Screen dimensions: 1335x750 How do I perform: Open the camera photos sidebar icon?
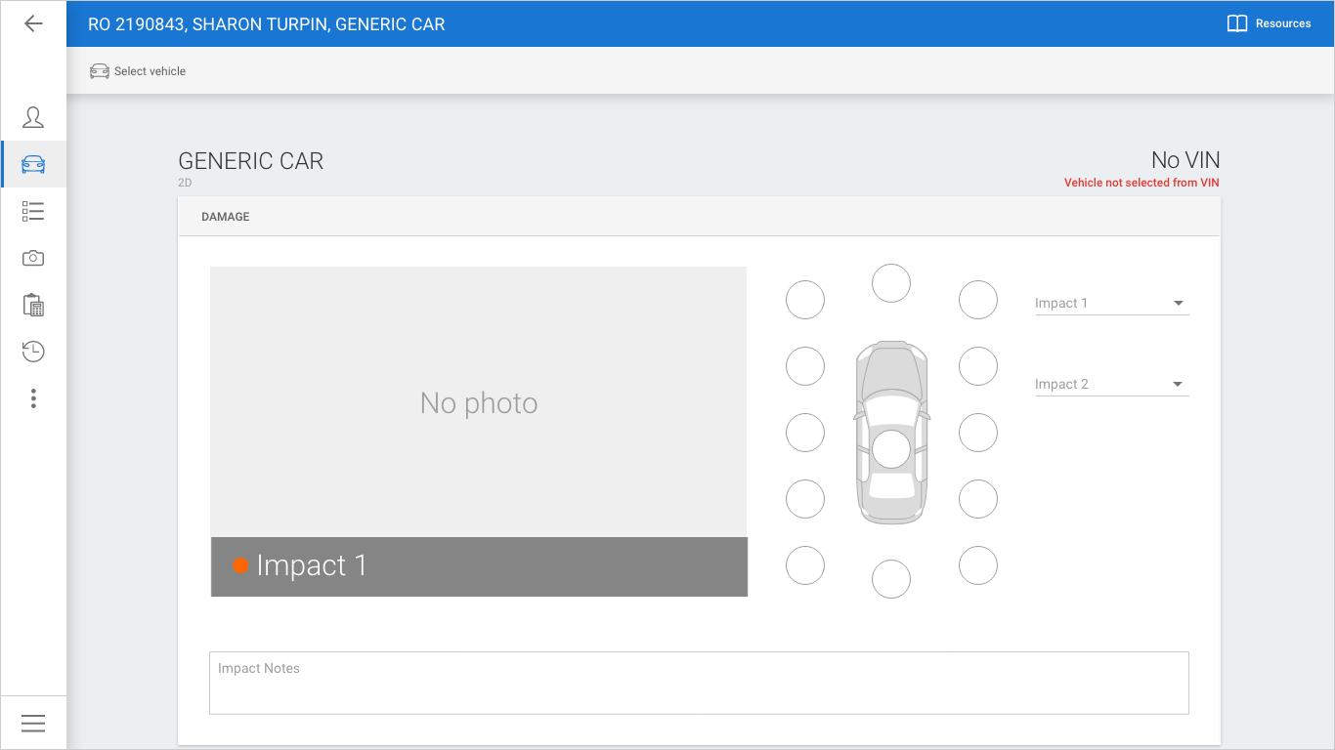click(x=33, y=258)
